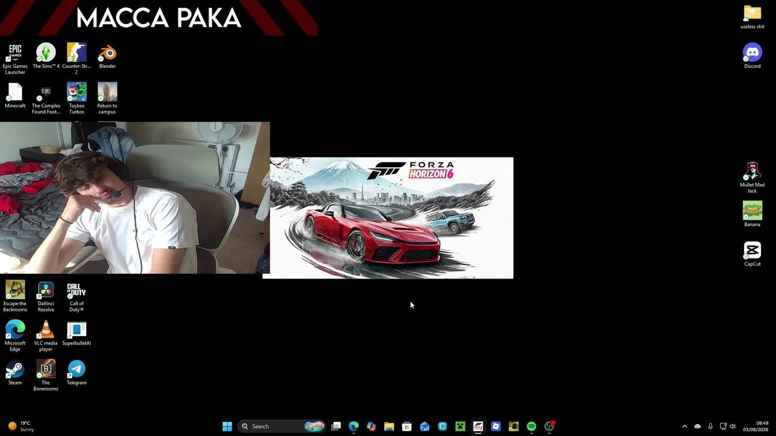Click the taskbar Search box
The height and width of the screenshot is (436, 776).
click(283, 426)
